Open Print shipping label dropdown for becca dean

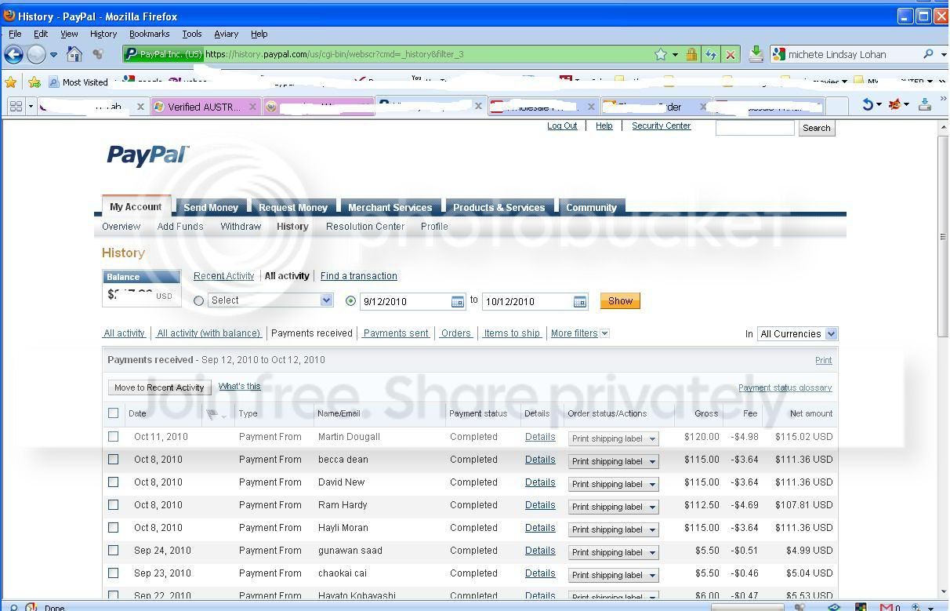tap(613, 462)
